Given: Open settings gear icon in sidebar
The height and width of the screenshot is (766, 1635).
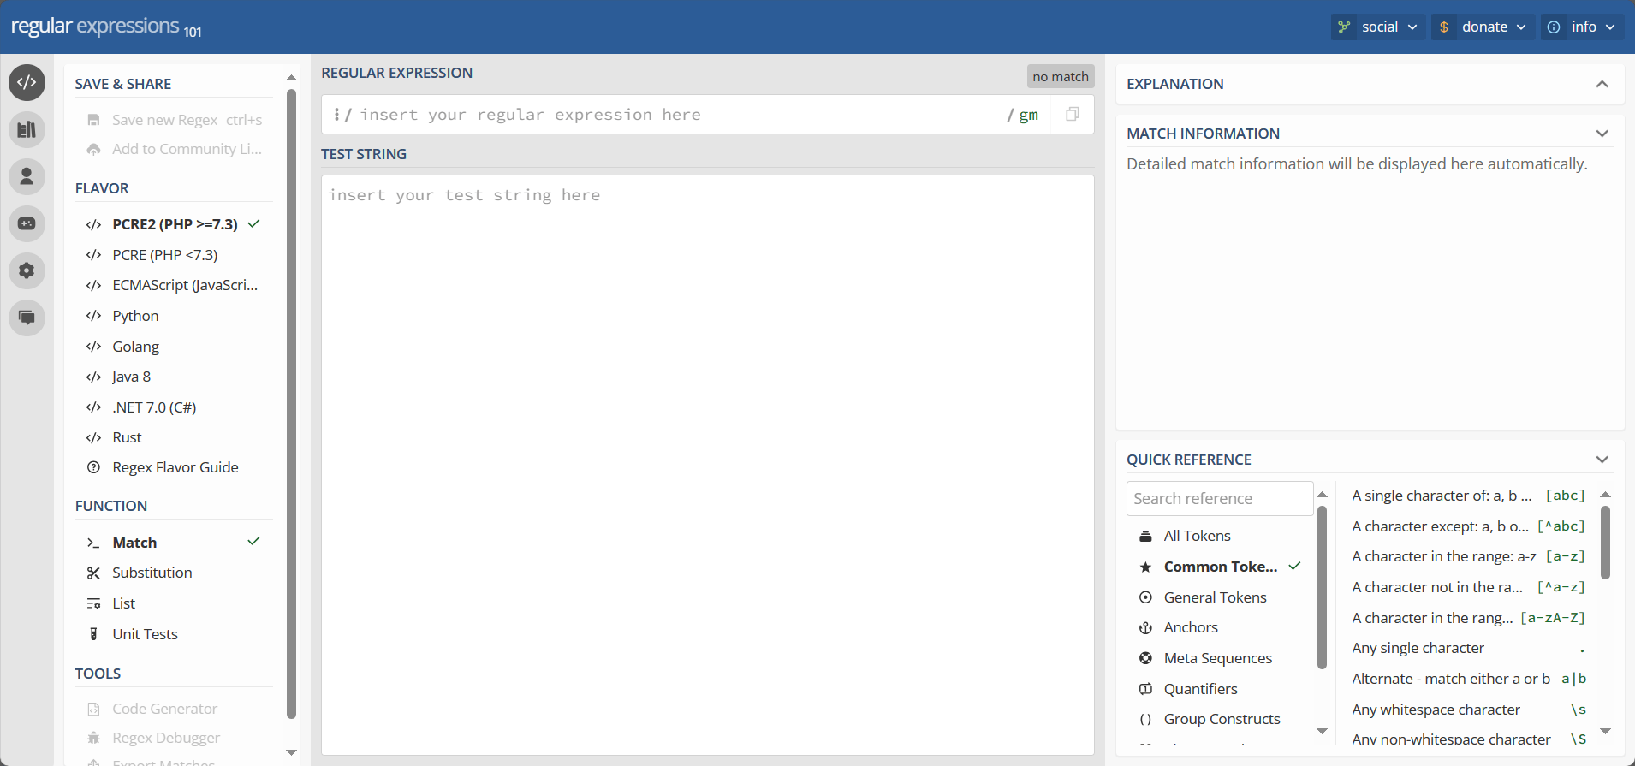Looking at the screenshot, I should (27, 270).
